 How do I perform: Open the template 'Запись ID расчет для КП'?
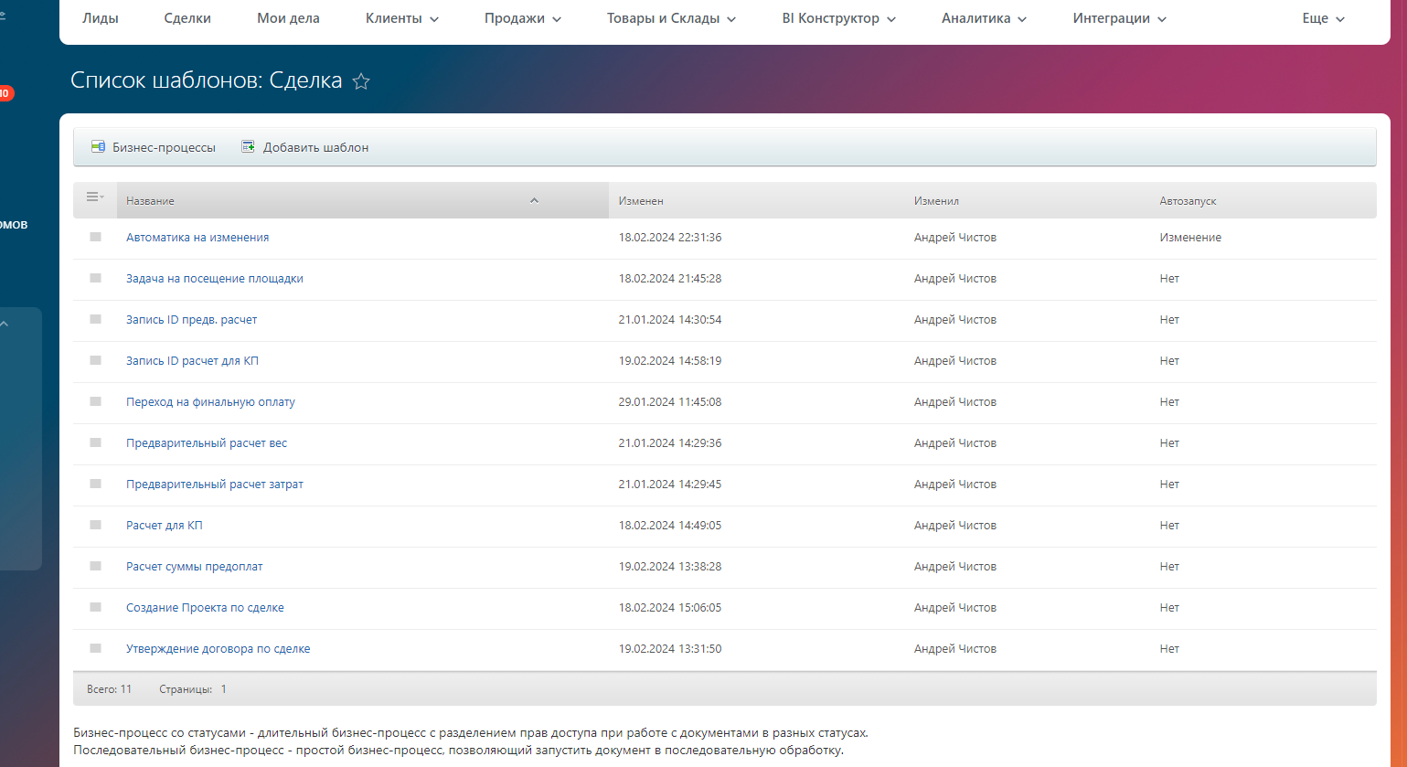point(192,360)
